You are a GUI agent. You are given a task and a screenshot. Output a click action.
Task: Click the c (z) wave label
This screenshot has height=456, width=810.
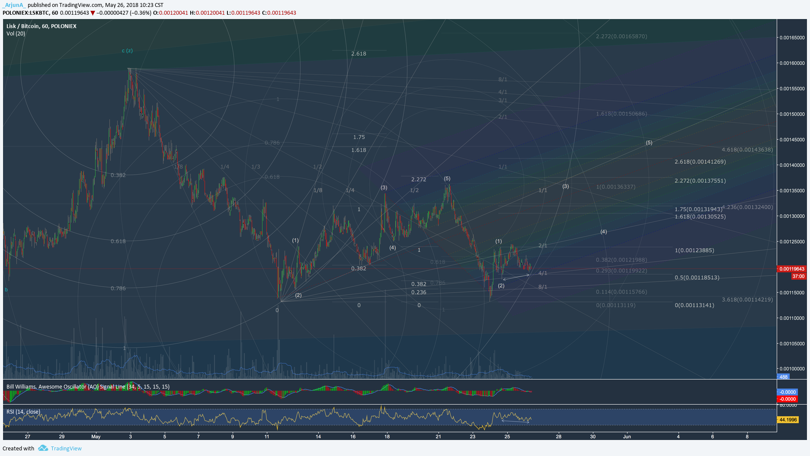pos(127,51)
